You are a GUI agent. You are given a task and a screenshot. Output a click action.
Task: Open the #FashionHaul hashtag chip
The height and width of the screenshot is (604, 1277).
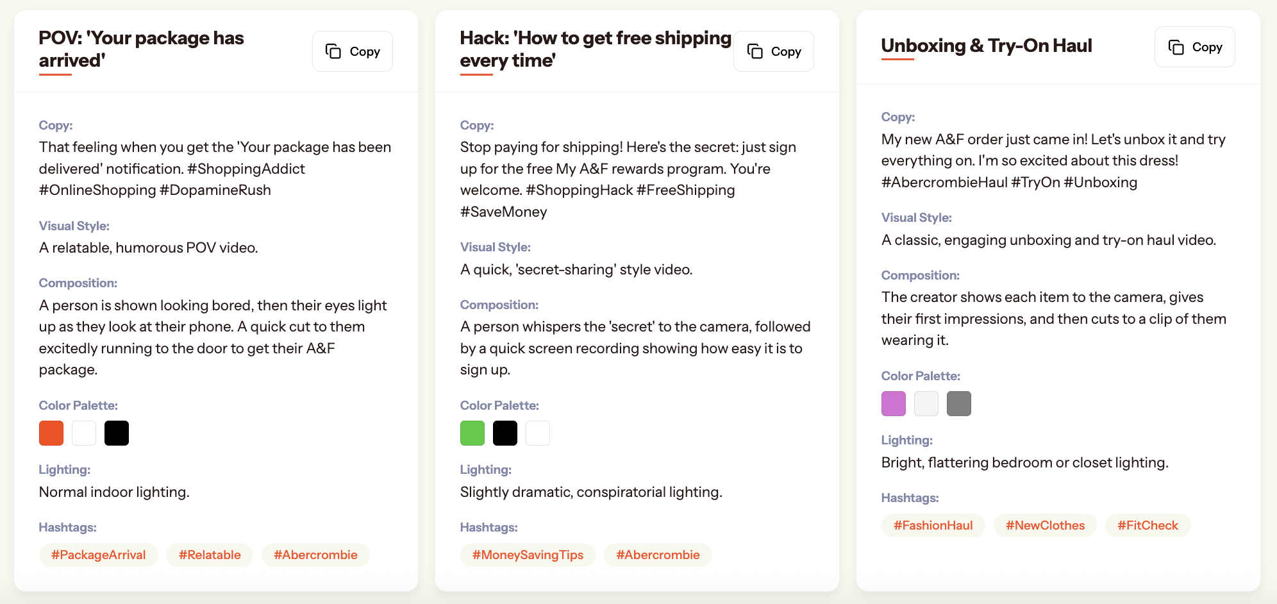(933, 525)
